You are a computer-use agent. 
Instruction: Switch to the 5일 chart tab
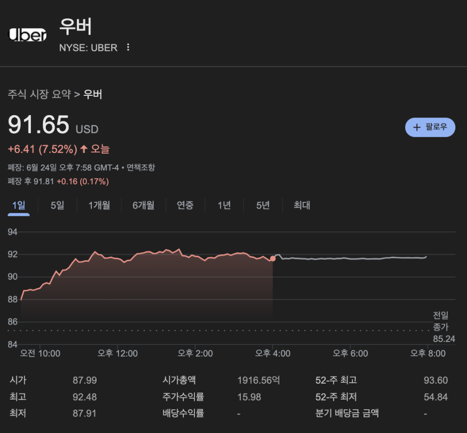[58, 205]
